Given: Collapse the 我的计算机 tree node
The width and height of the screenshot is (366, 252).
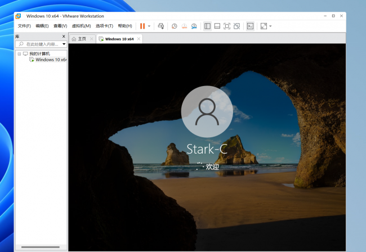Looking at the screenshot, I should coord(19,54).
